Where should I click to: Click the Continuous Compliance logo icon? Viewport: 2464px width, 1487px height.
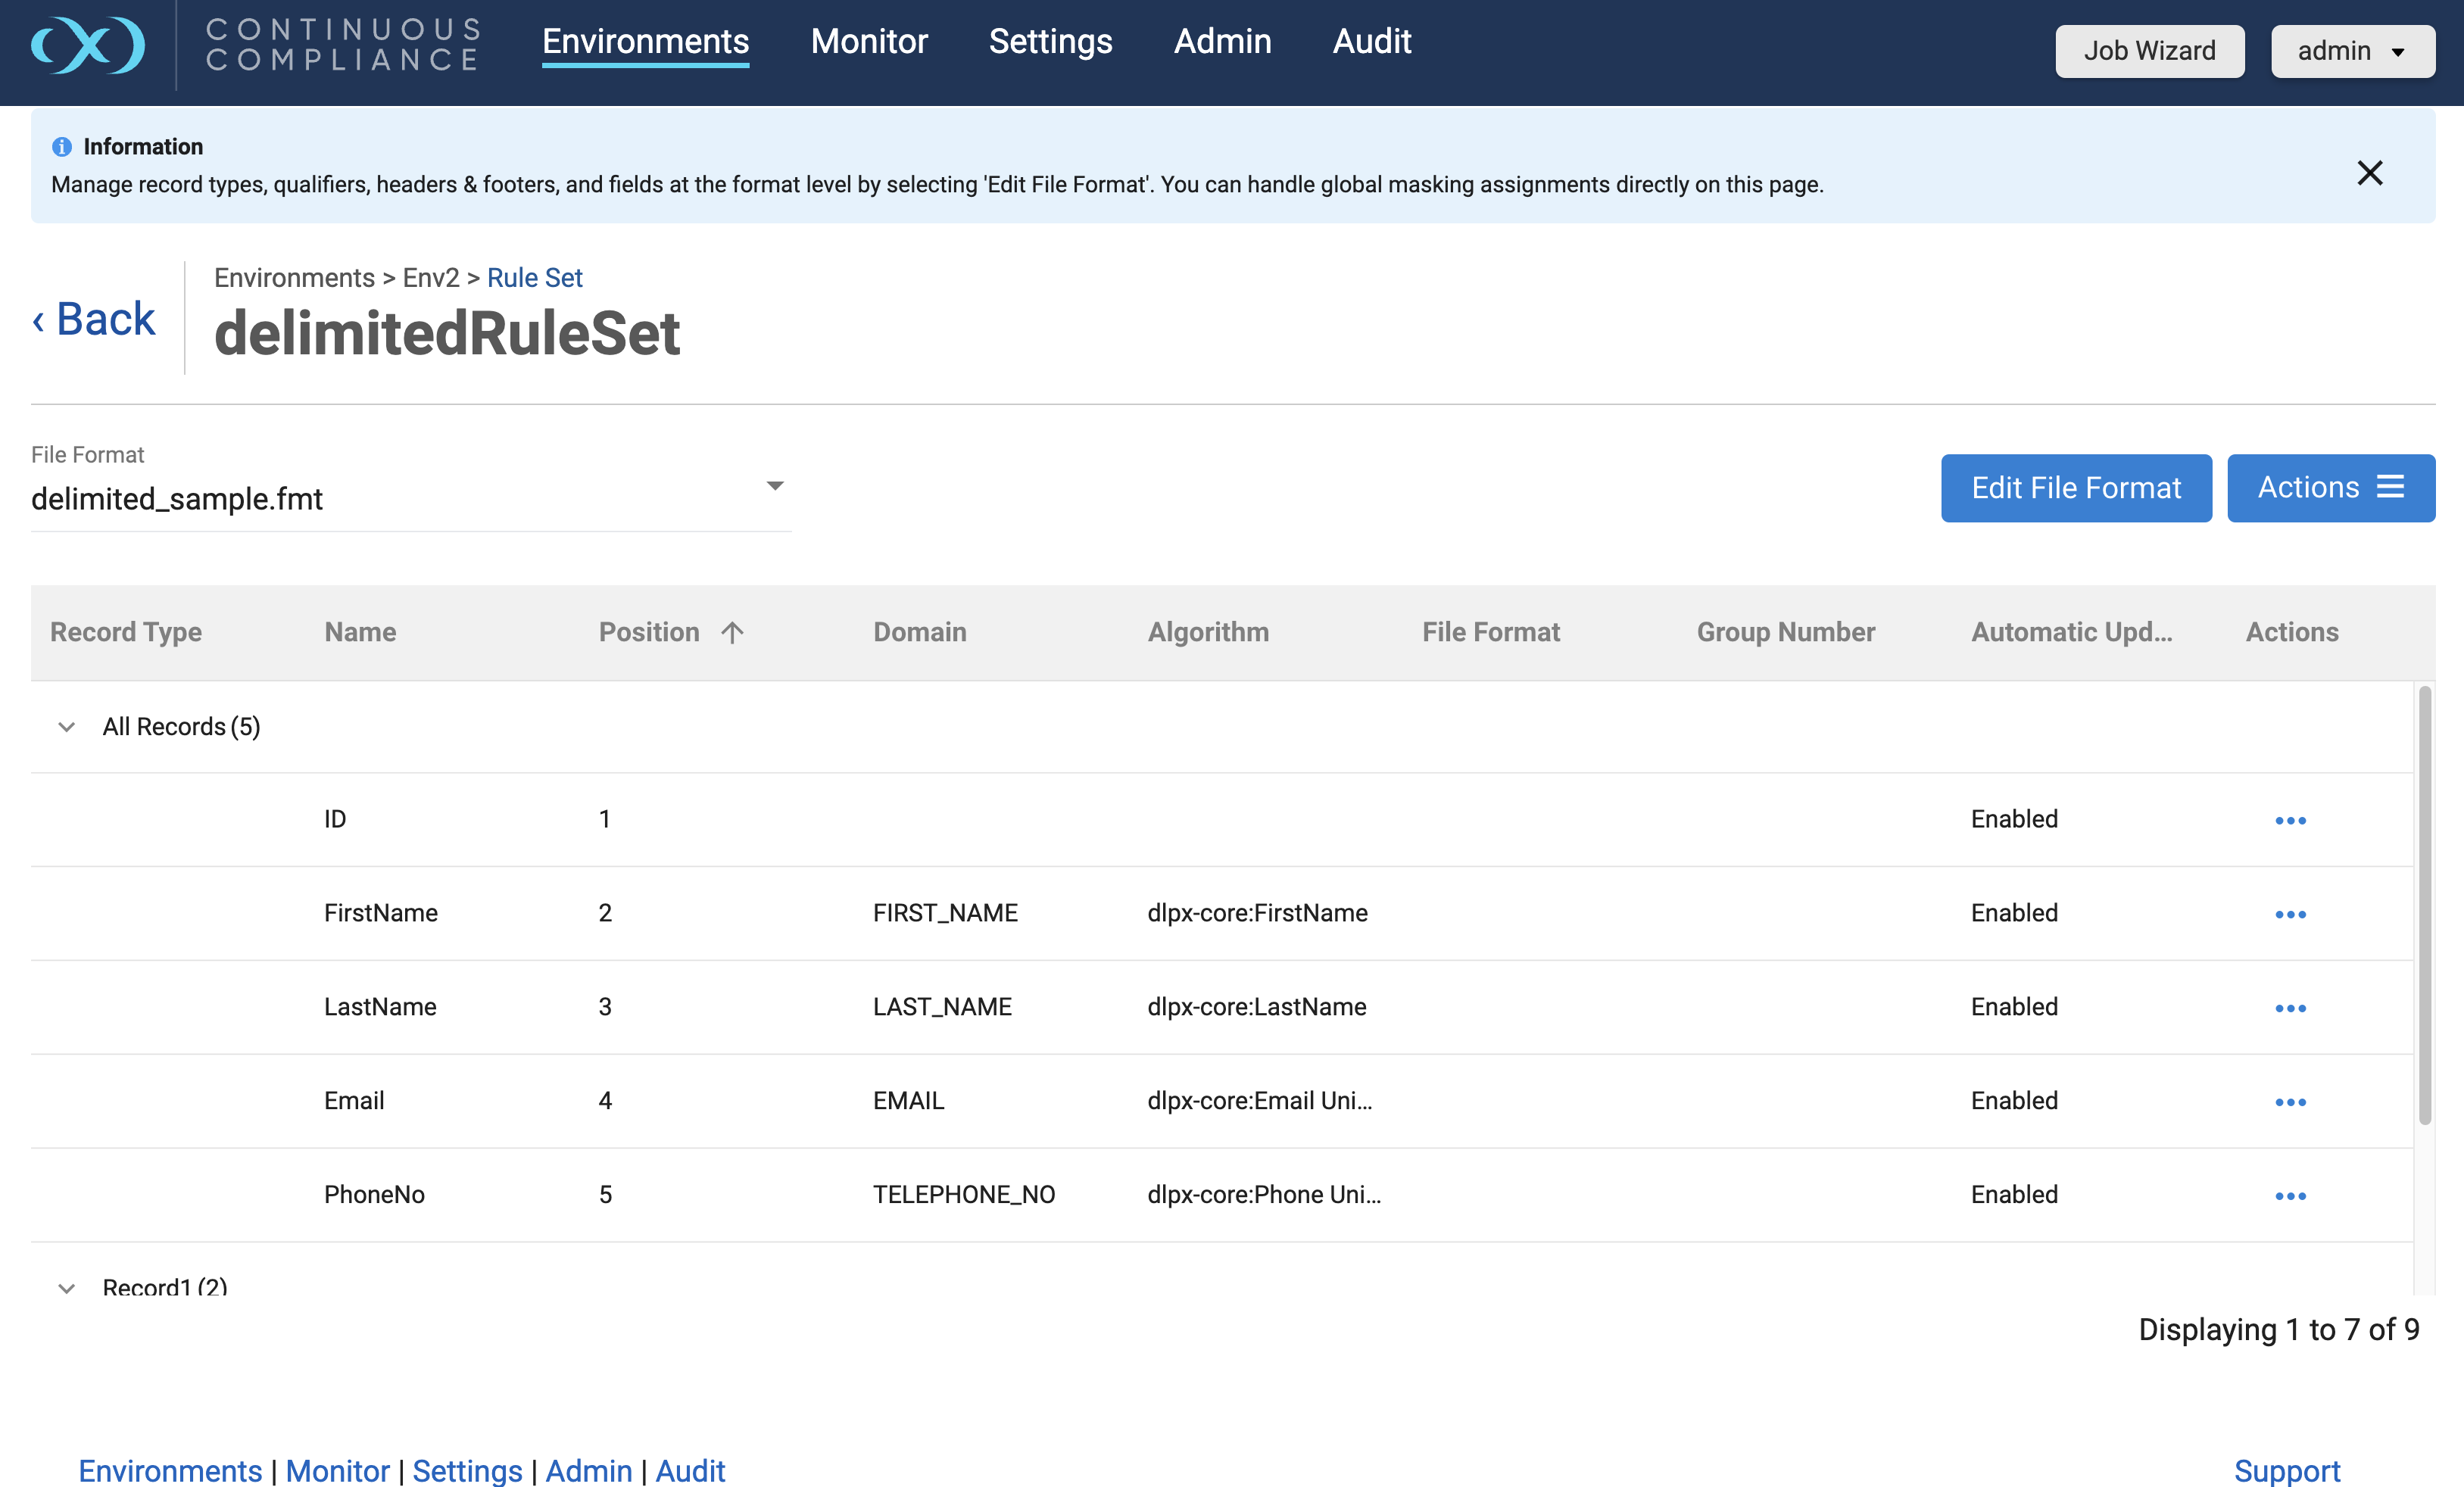(88, 46)
